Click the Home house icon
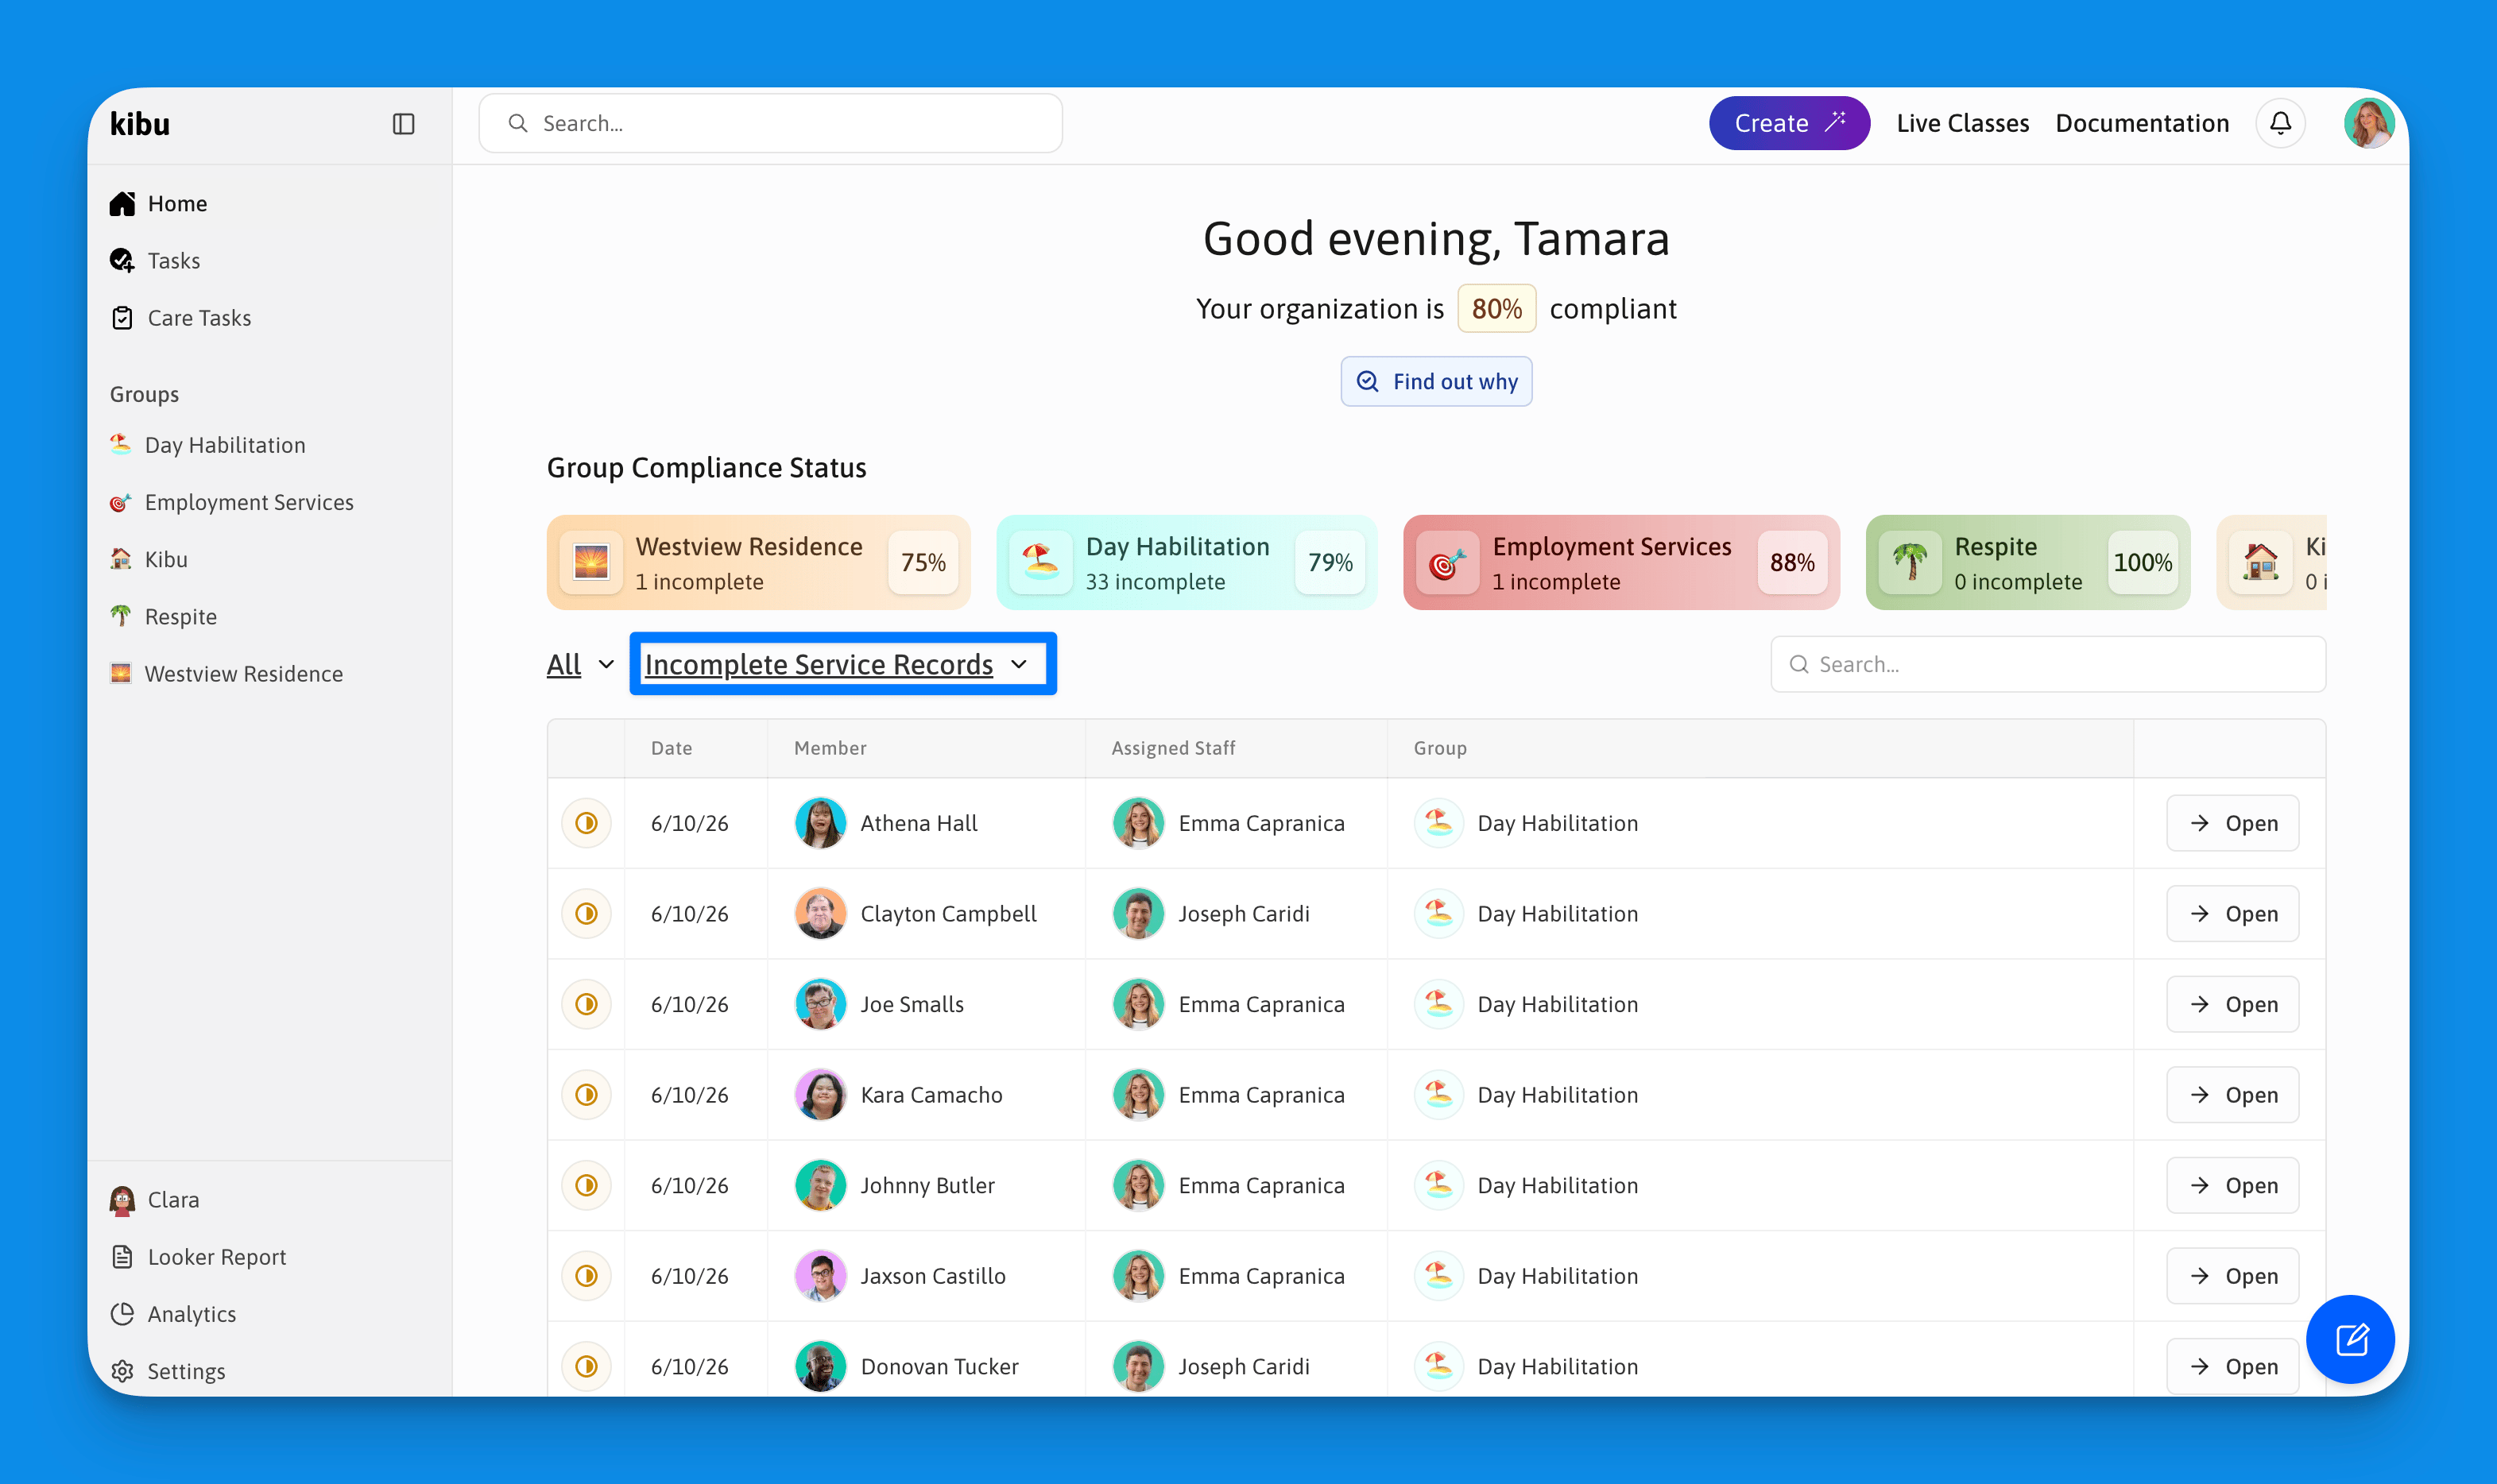Screen dimensions: 2497x1484 [x=122, y=203]
